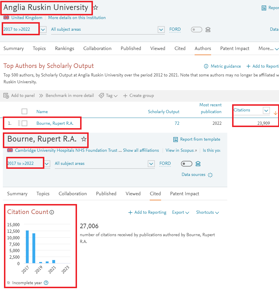Click the UK flag next to United Kingdom
This screenshot has height=291, width=279.
[6, 18]
